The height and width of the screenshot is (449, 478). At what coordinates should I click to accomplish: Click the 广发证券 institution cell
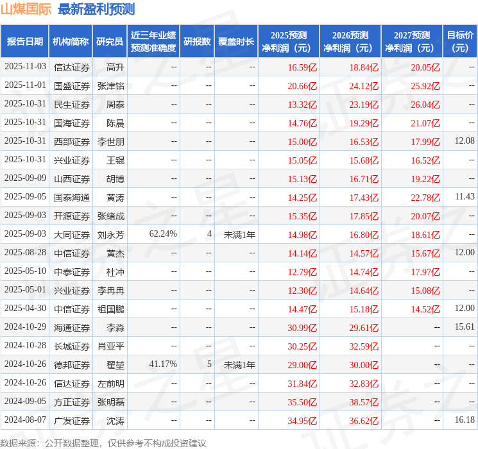click(72, 421)
